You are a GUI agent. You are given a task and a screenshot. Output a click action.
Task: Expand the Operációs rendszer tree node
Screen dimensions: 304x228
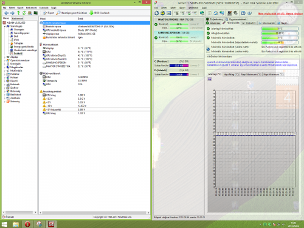point(5,61)
